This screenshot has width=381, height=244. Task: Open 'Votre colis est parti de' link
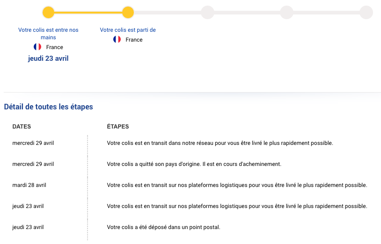coord(128,30)
